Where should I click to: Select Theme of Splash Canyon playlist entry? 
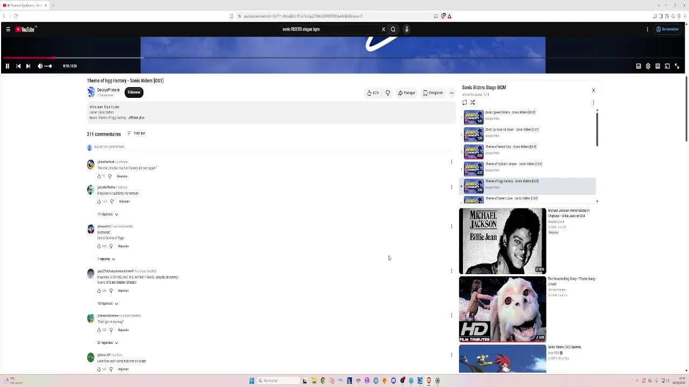[x=528, y=169]
